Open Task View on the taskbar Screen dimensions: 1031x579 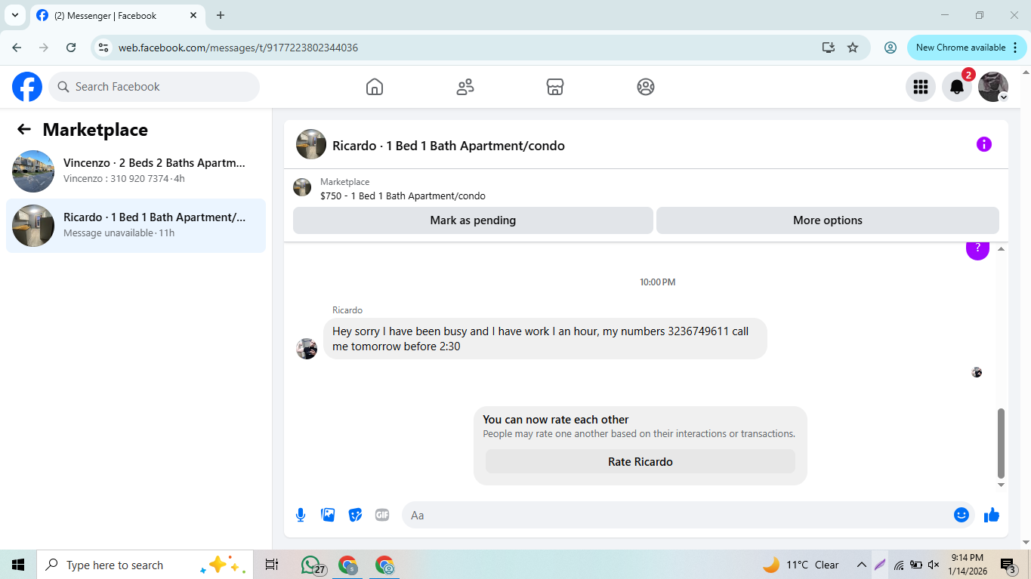pos(272,565)
